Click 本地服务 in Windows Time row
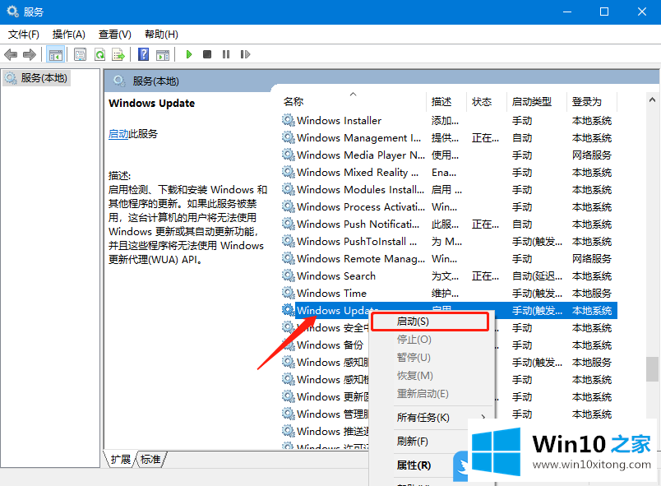The width and height of the screenshot is (661, 486). 591,294
